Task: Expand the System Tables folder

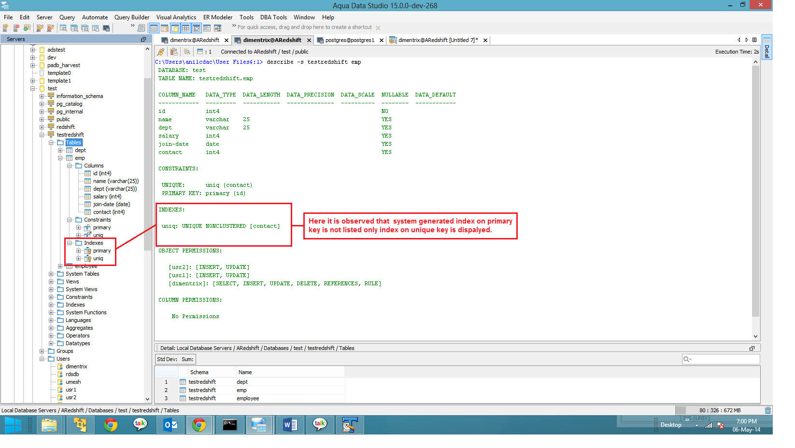Action: point(51,274)
